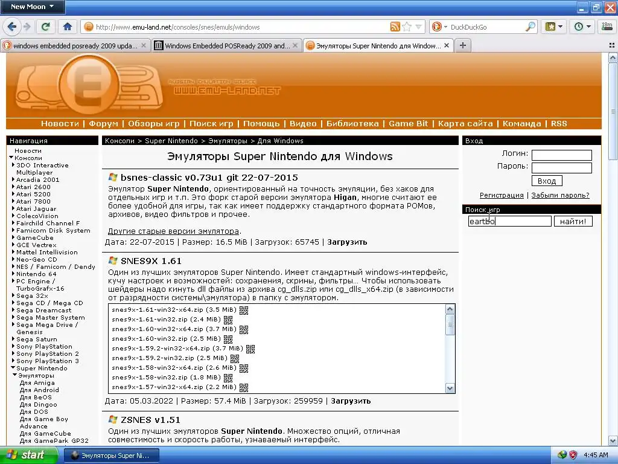Click the Эмуляторы Super Ni... taskbar button
The height and width of the screenshot is (464, 618).
coord(112,456)
